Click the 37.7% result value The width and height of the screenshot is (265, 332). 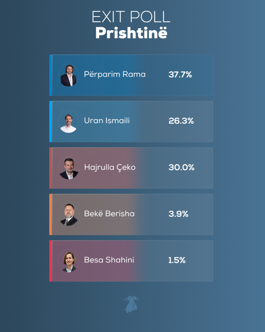pyautogui.click(x=180, y=75)
